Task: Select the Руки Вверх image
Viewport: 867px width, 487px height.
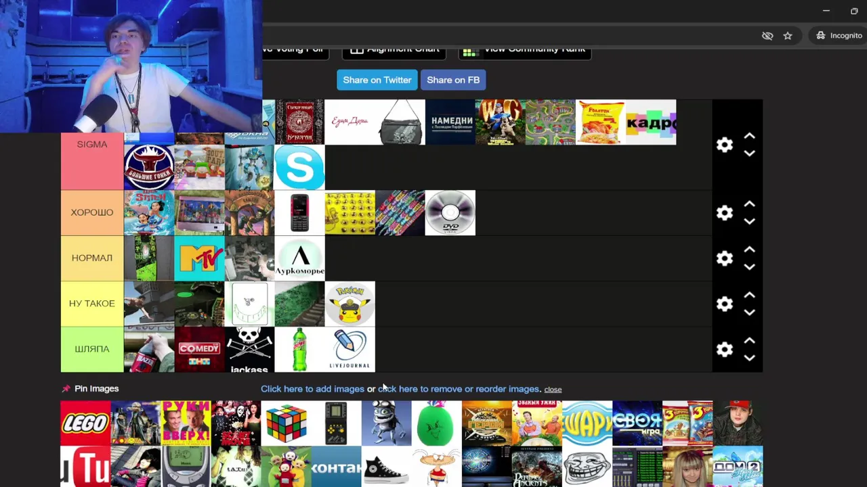Action: point(186,423)
